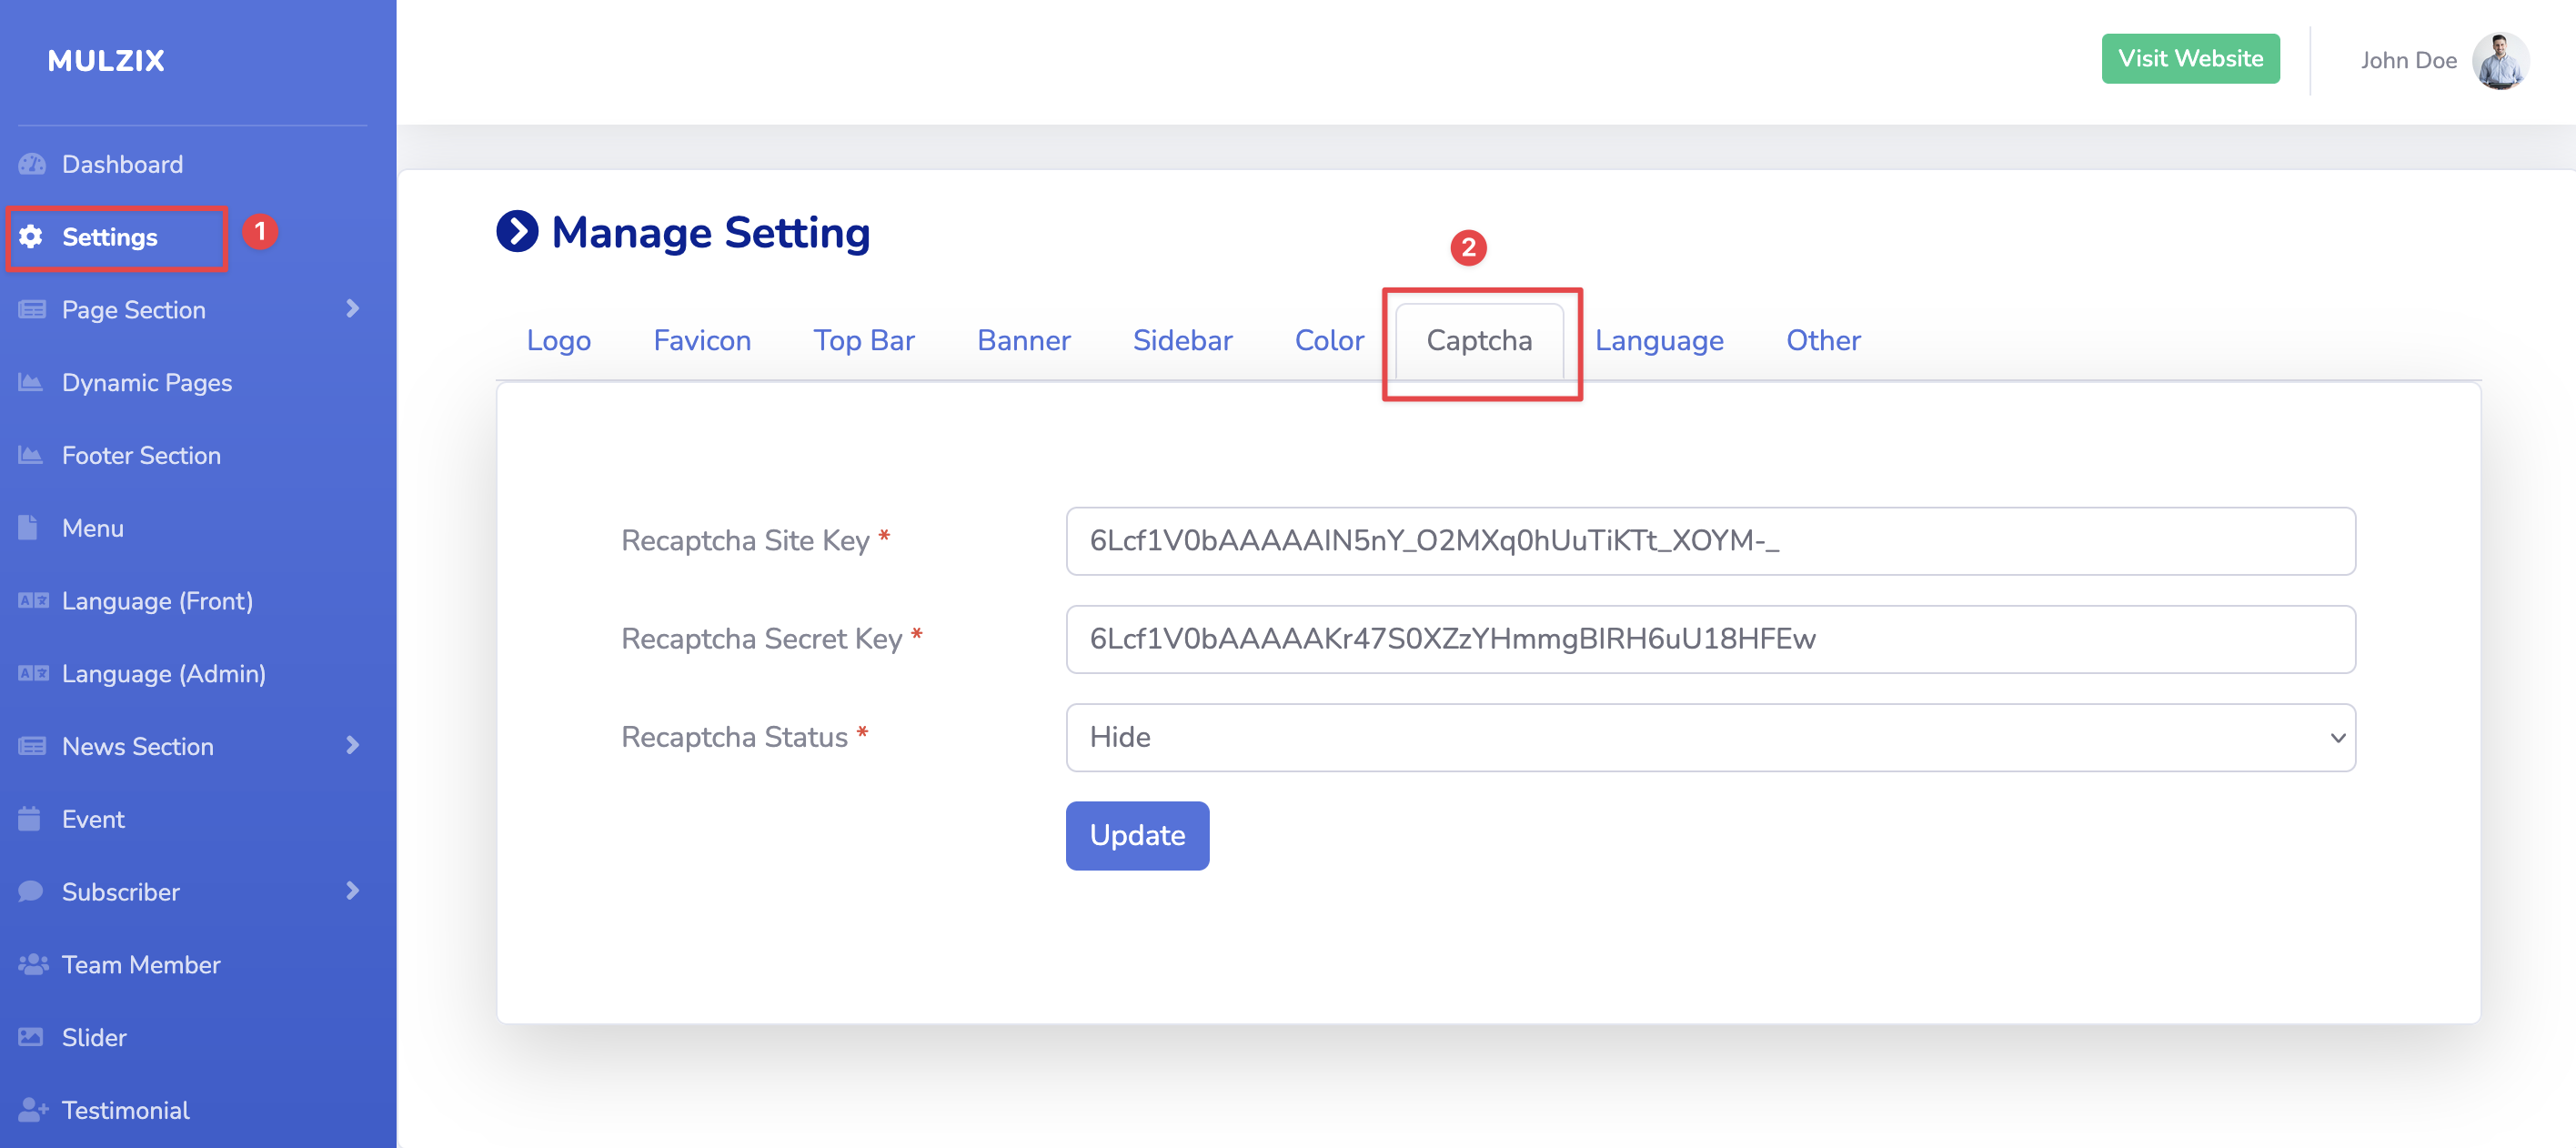Open John Doe's profile avatar
Viewport: 2576px width, 1148px height.
pyautogui.click(x=2501, y=61)
